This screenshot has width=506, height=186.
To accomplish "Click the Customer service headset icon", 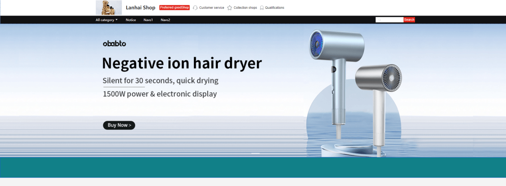I will pos(196,8).
